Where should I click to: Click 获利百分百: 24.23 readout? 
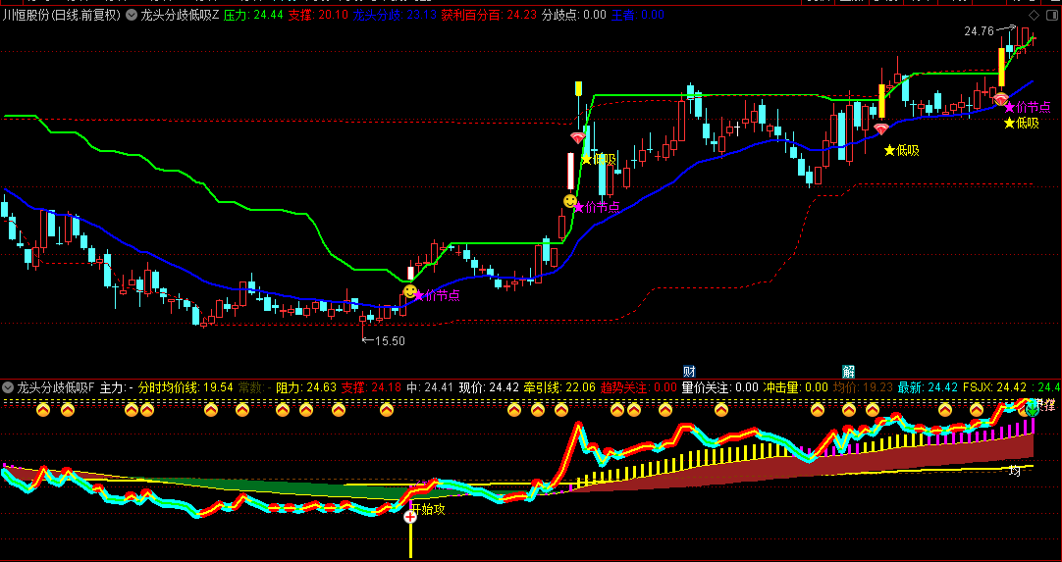pyautogui.click(x=489, y=15)
